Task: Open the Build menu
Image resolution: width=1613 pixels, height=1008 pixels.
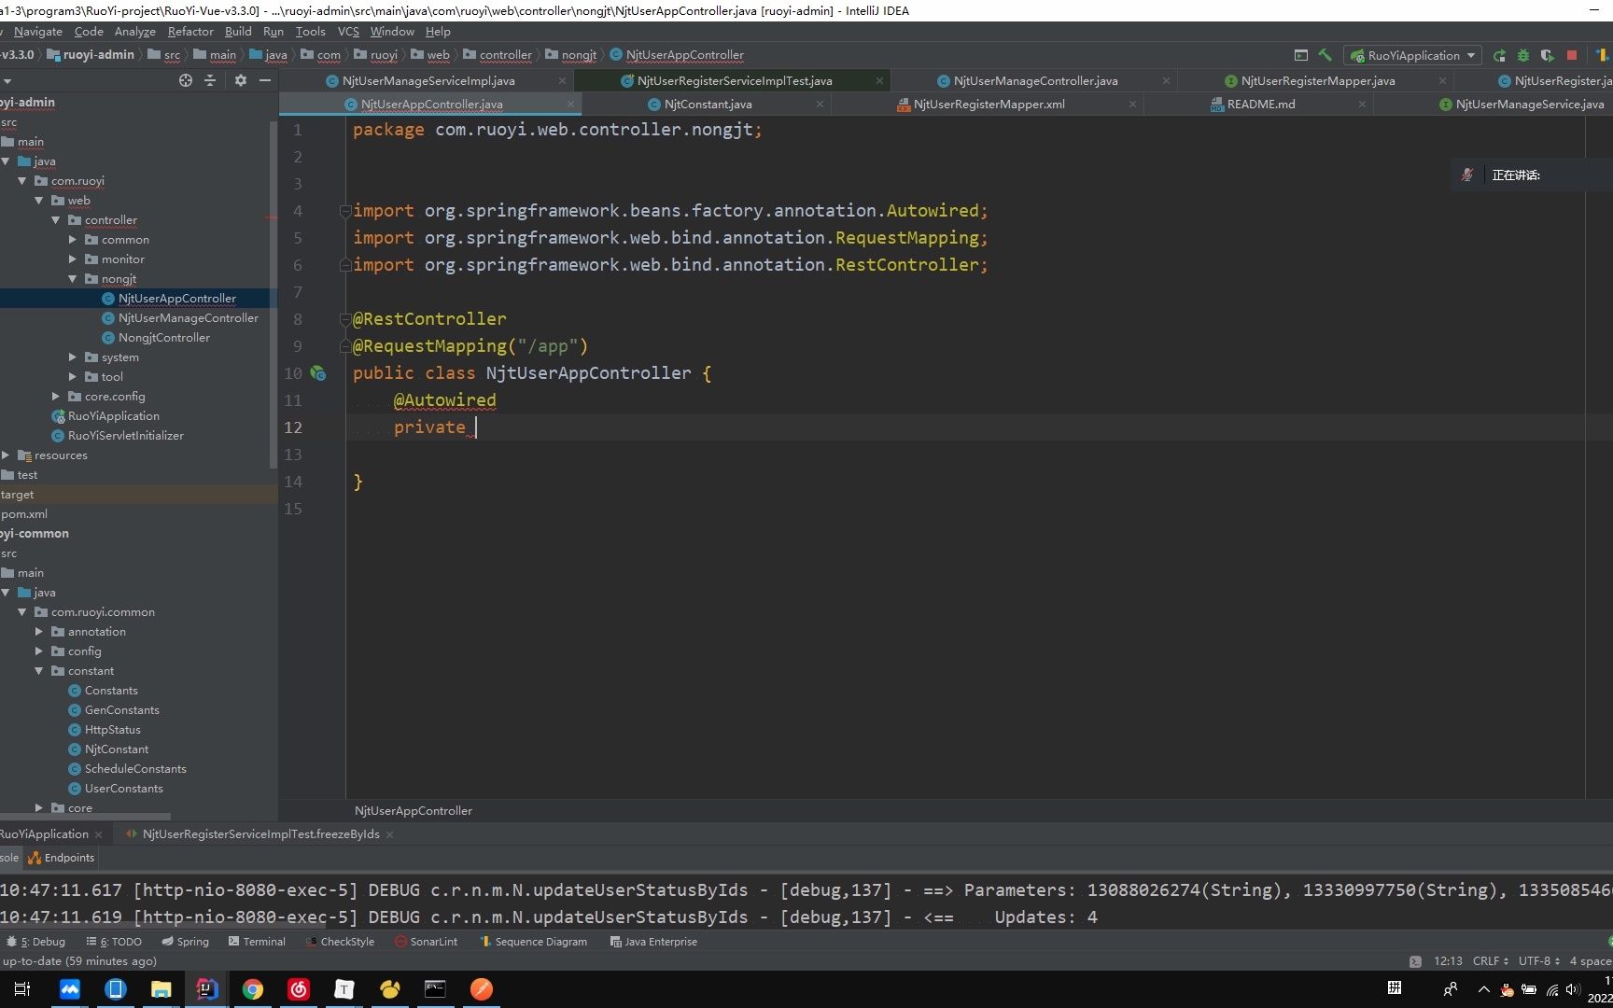Action: [x=238, y=31]
